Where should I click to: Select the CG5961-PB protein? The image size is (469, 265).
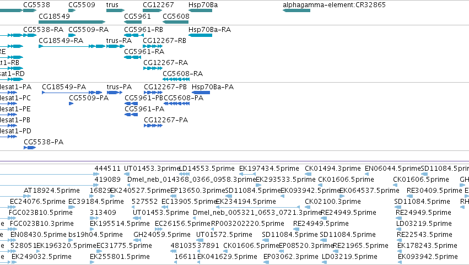click(x=131, y=104)
